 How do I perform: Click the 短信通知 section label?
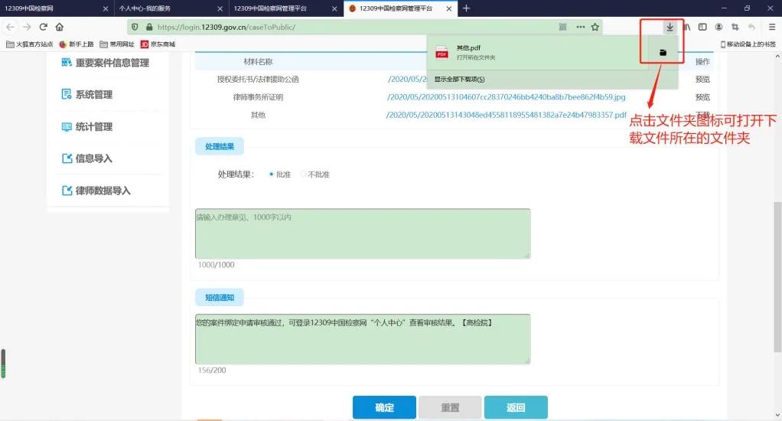220,297
